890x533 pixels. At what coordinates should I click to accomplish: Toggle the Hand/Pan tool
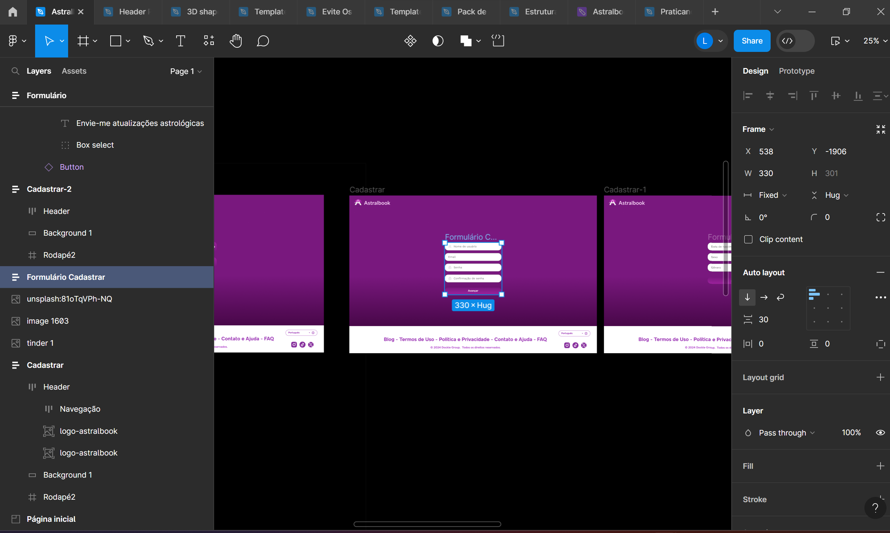[x=236, y=41]
